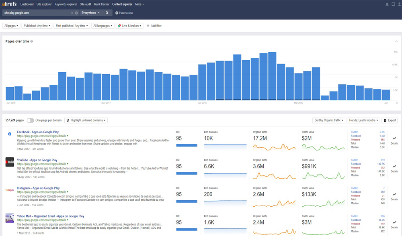
Task: Run the search with the magnifier icon
Action: pyautogui.click(x=107, y=13)
